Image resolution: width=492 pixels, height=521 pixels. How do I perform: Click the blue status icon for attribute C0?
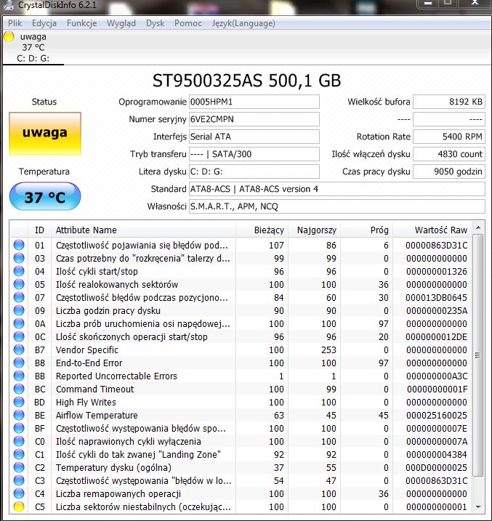(x=19, y=441)
